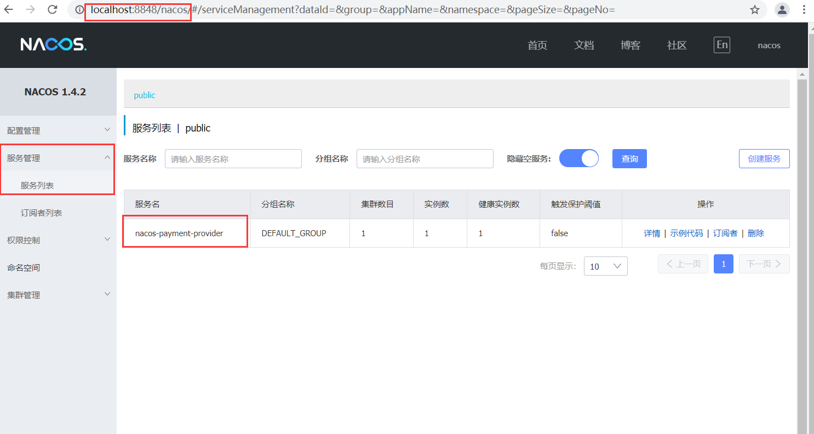
Task: Reload the page with refresh icon
Action: coord(53,9)
